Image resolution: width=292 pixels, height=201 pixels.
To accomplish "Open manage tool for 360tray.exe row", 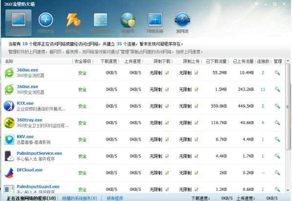I will point(277,123).
